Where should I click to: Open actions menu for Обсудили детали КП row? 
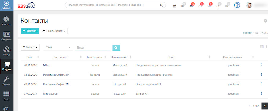pyautogui.click(x=261, y=84)
